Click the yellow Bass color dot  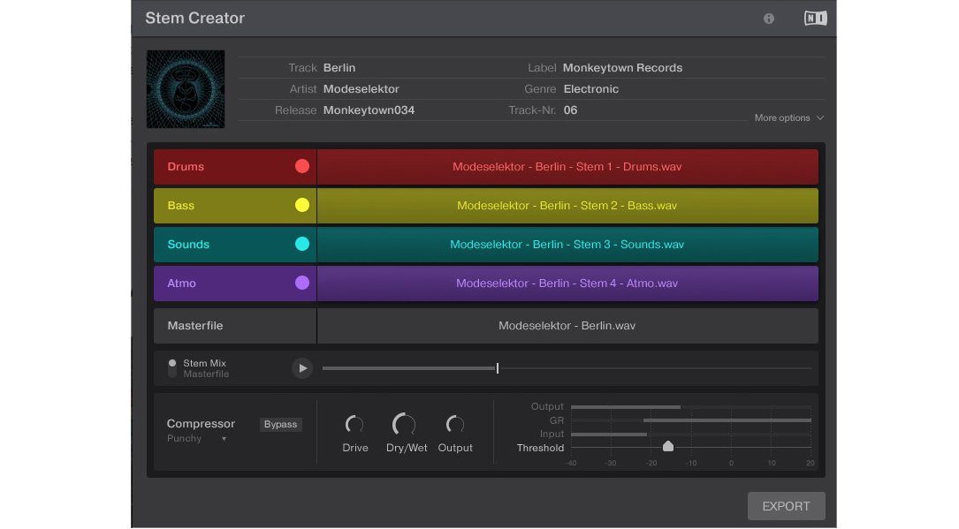pyautogui.click(x=302, y=205)
